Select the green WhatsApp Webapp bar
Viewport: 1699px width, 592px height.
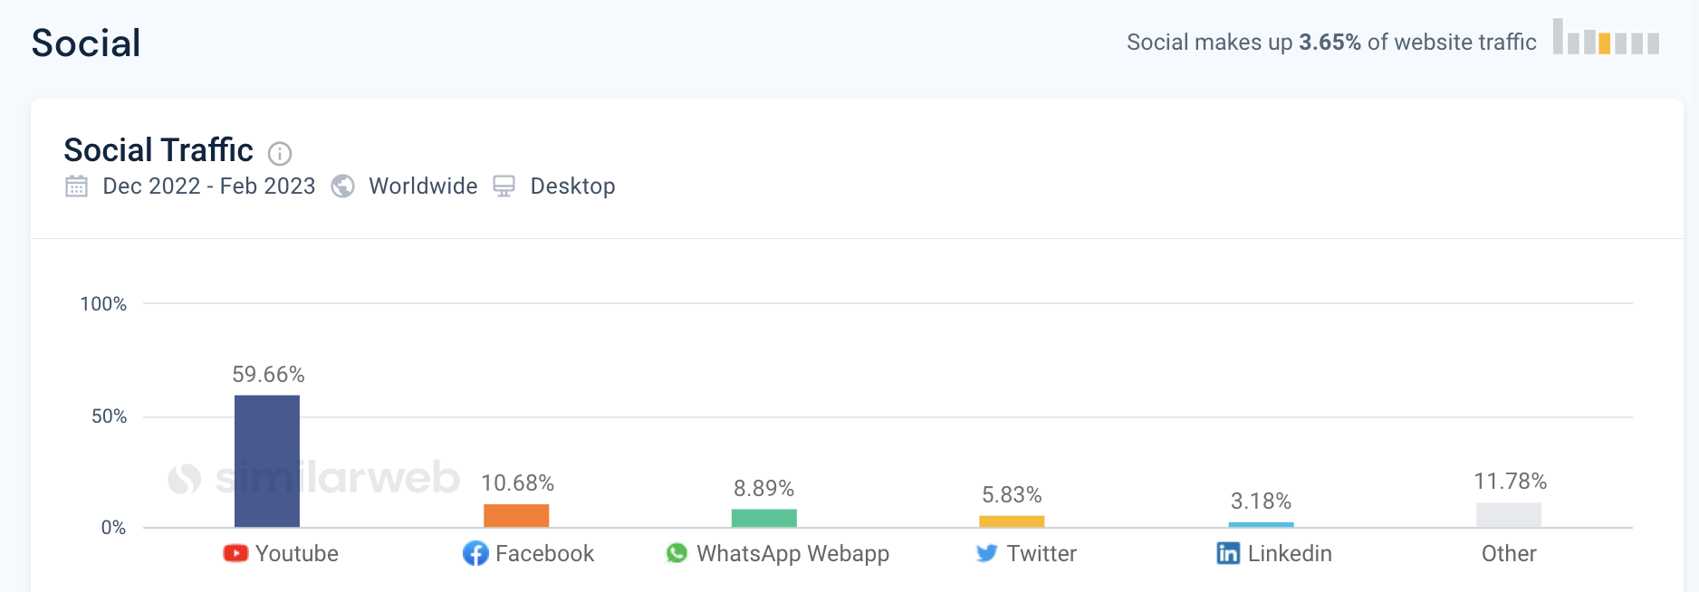pyautogui.click(x=764, y=518)
